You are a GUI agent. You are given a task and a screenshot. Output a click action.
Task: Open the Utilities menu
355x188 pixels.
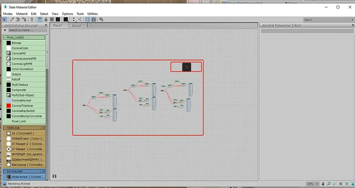pyautogui.click(x=92, y=14)
